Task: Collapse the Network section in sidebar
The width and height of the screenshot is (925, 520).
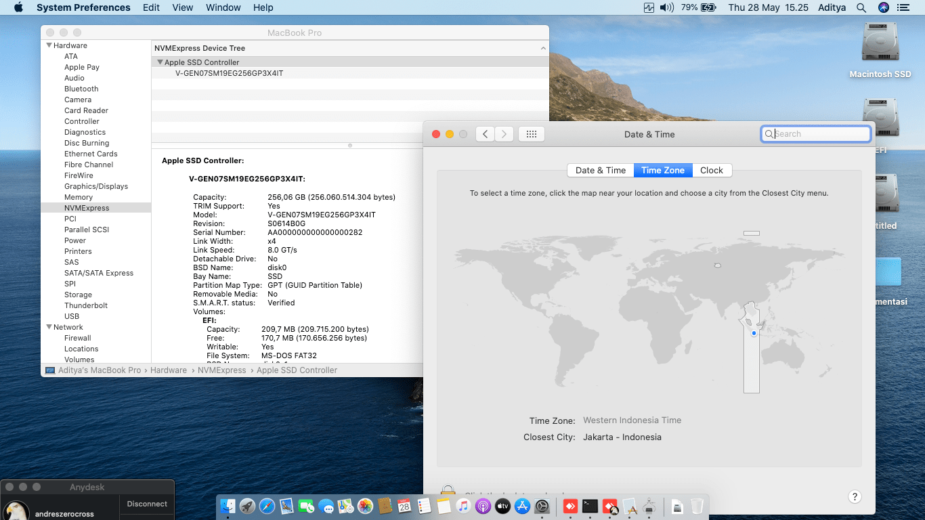Action: point(49,327)
